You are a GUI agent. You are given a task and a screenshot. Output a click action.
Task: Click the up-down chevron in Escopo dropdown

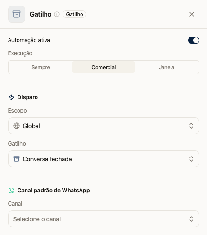191,126
